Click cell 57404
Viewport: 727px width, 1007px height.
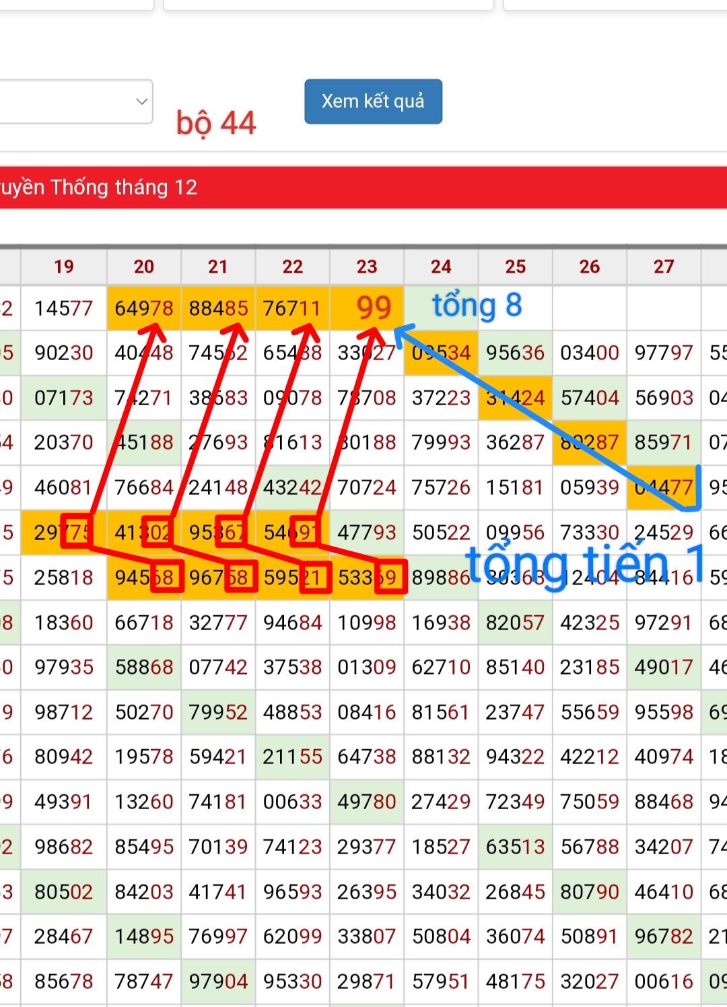coord(590,398)
